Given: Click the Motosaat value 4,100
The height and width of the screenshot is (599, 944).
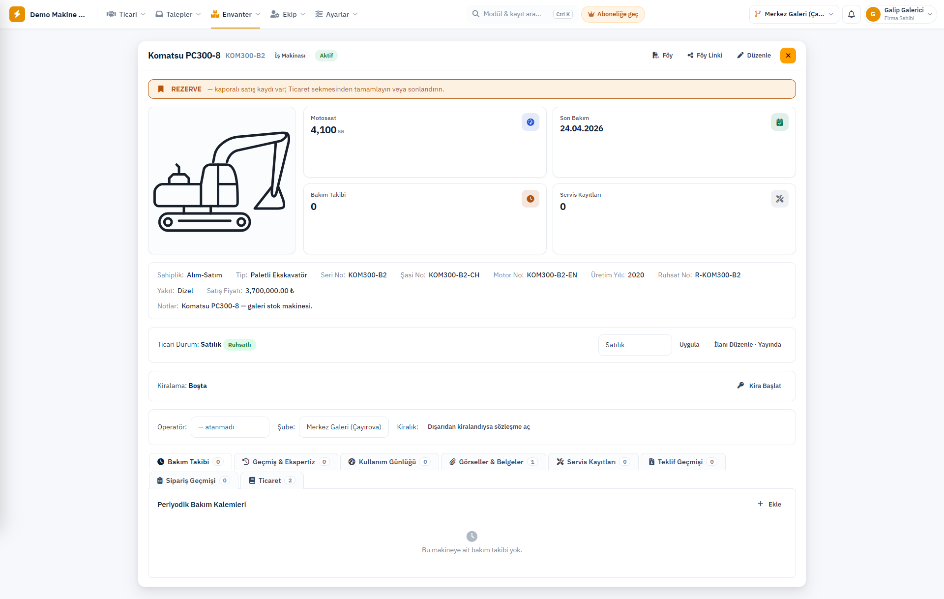Looking at the screenshot, I should 324,130.
